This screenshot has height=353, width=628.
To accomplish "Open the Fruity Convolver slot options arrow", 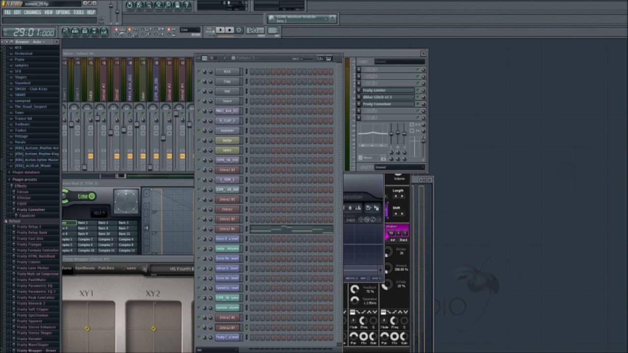I will tap(359, 104).
